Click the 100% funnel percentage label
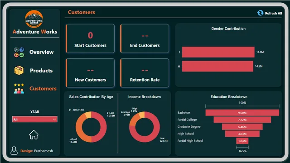Image resolution: width=290 pixels, height=163 pixels. pos(242,103)
